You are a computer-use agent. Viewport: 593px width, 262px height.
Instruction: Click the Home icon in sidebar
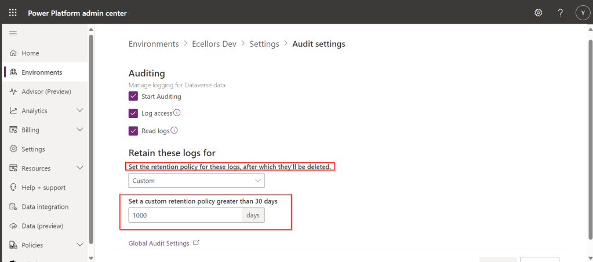tap(13, 53)
